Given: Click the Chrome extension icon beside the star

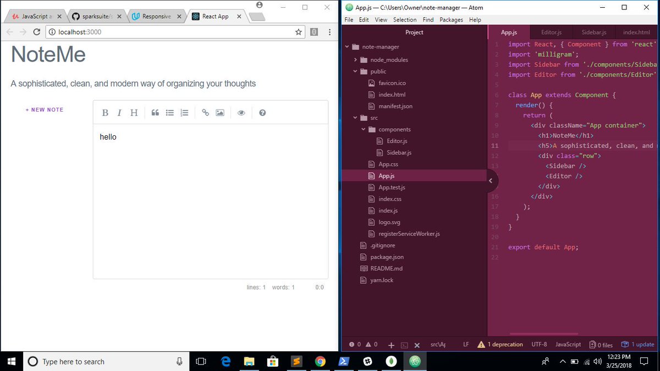Looking at the screenshot, I should (313, 32).
